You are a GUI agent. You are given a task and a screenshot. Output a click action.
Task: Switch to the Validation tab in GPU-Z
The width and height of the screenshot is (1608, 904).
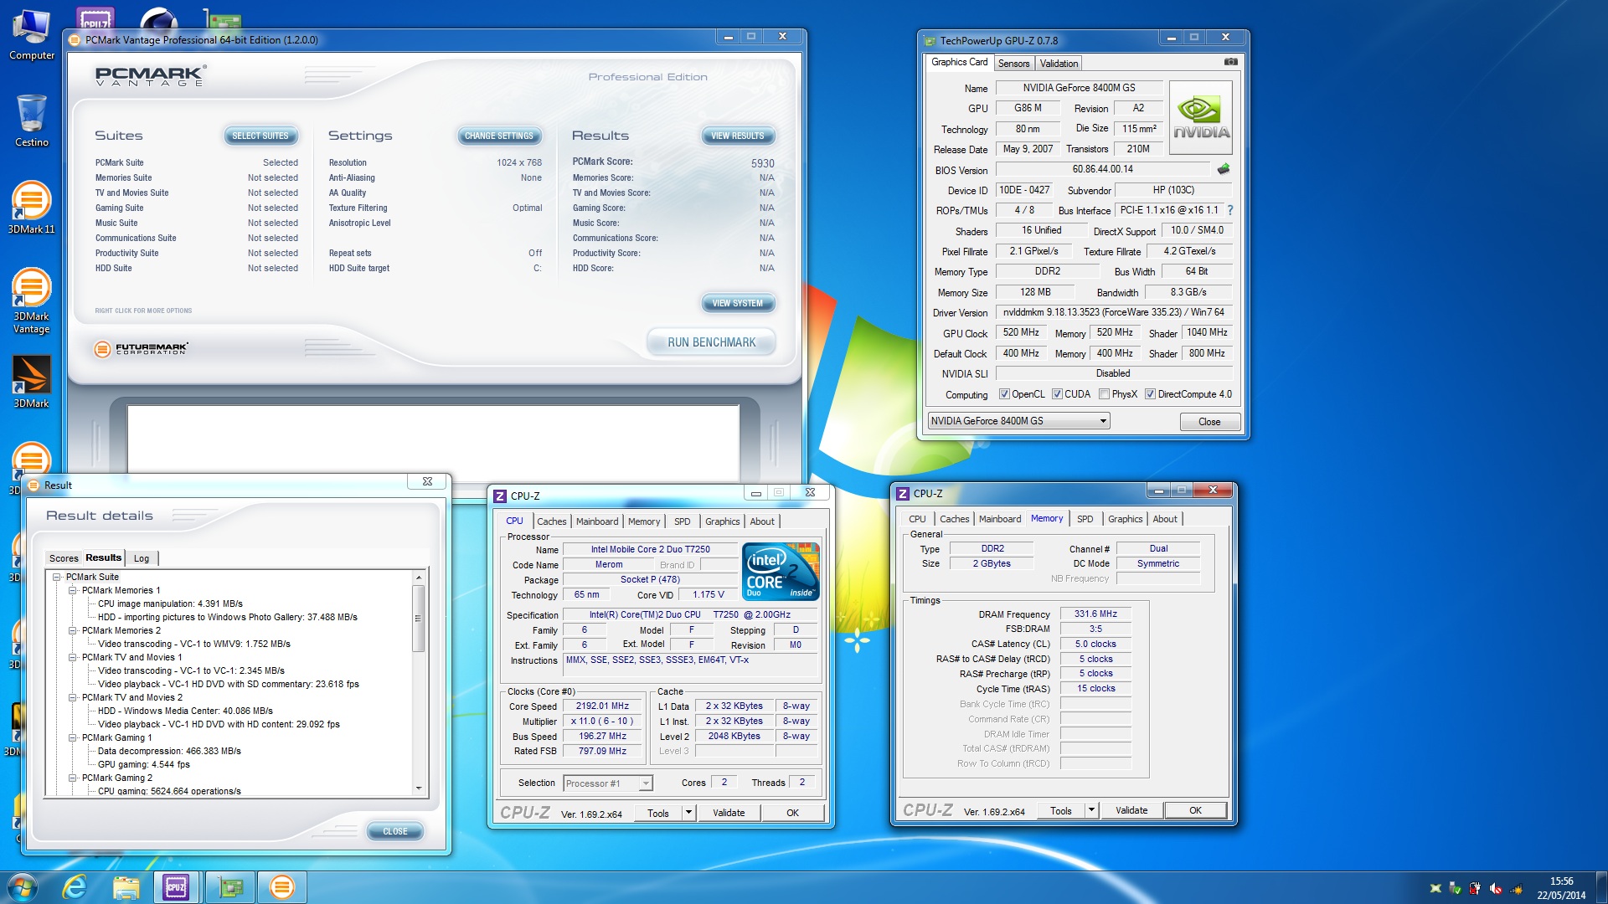tap(1059, 64)
